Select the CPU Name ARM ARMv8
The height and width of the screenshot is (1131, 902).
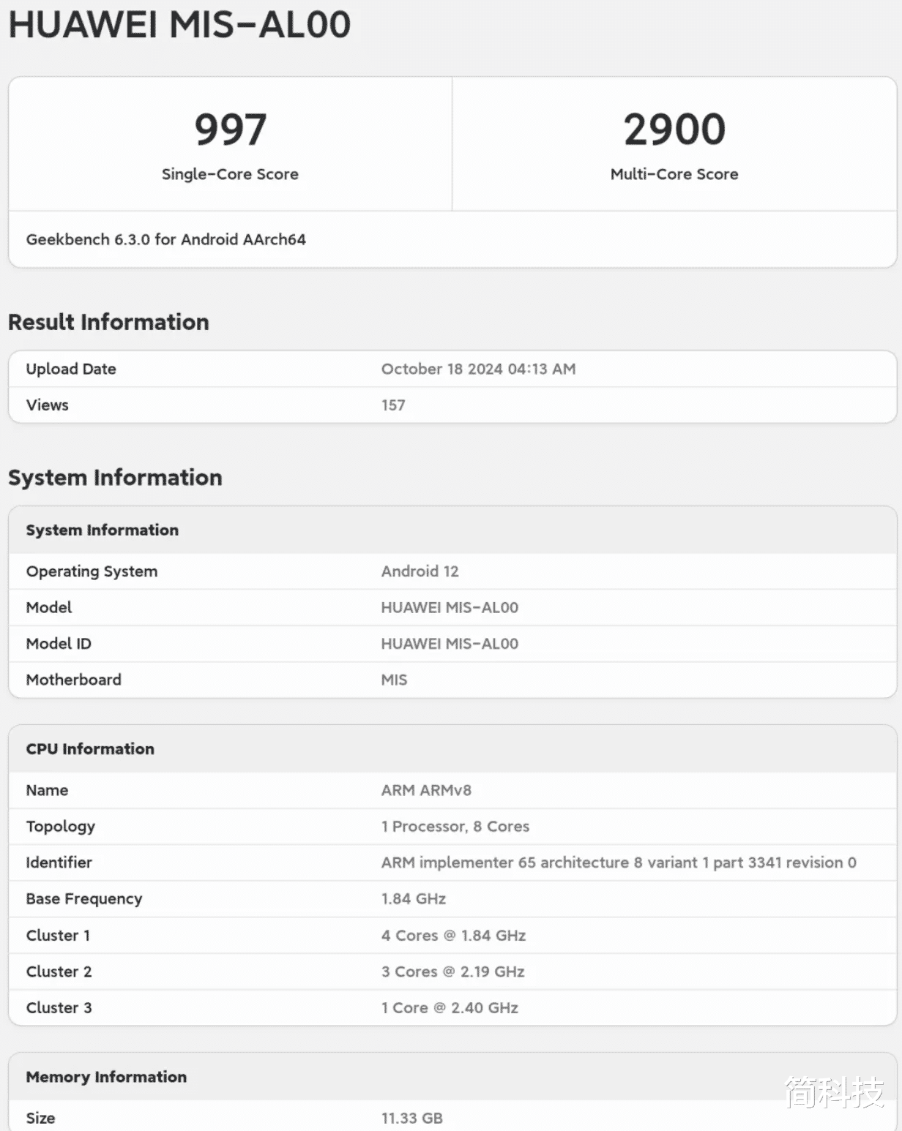[x=425, y=790]
